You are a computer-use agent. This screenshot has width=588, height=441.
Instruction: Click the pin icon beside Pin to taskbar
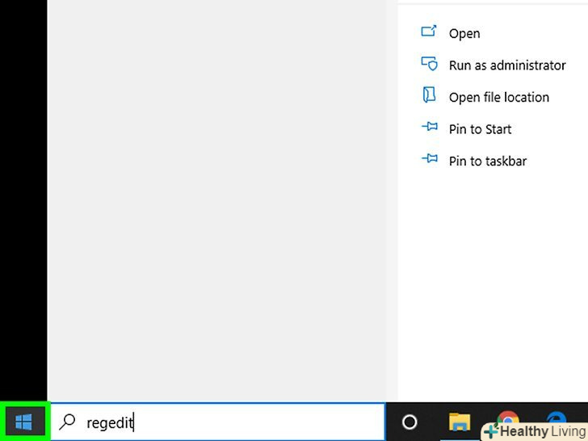[x=430, y=158]
